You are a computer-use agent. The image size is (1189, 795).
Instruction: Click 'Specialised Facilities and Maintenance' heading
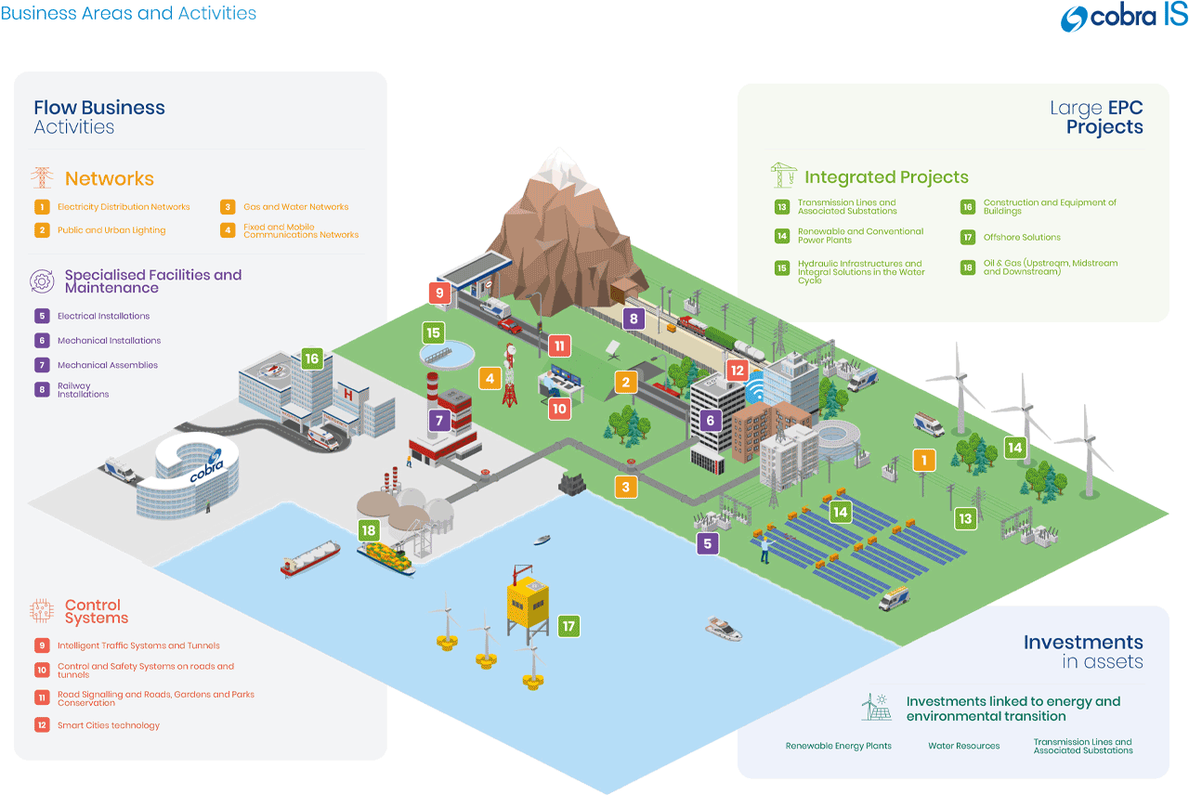[153, 281]
